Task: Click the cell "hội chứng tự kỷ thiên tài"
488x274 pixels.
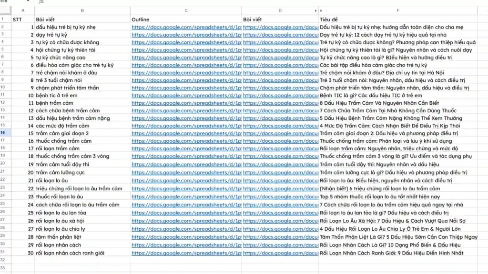Action: [82, 50]
